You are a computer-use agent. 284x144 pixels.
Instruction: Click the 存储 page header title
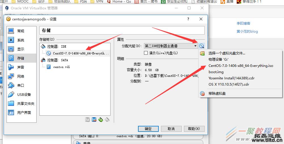tap(46, 30)
